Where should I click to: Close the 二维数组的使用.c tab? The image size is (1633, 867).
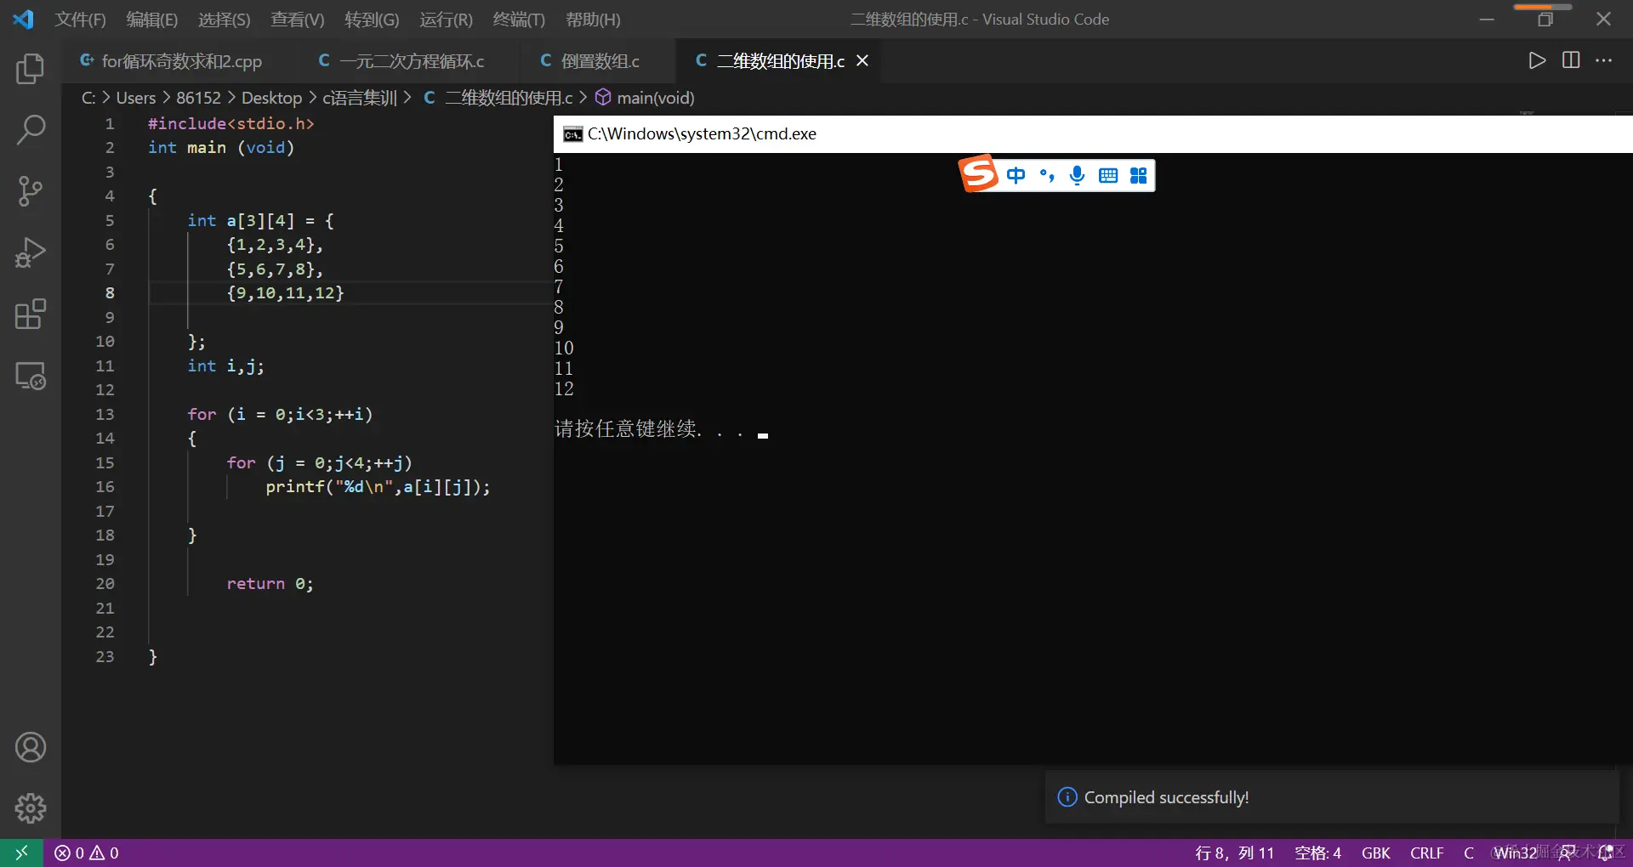pyautogui.click(x=862, y=60)
